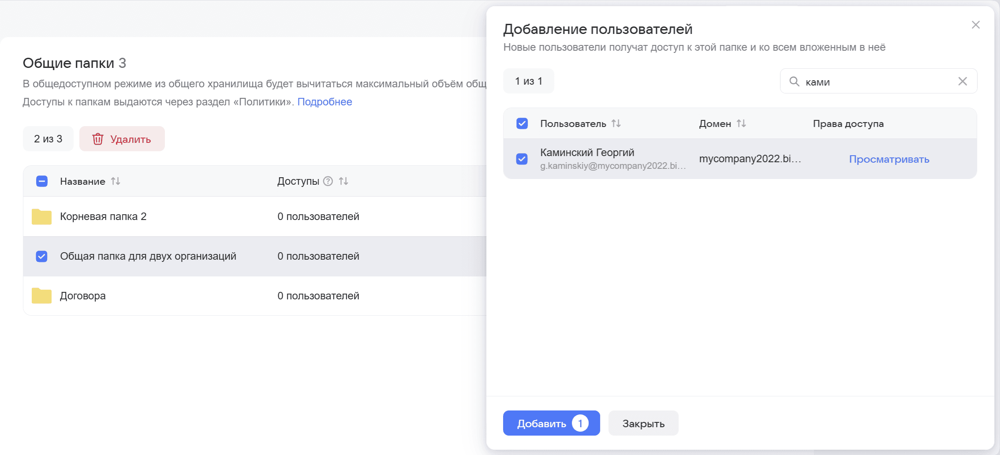Click 'Общая папка для двух организаций' row name
The height and width of the screenshot is (455, 1000).
[x=148, y=256]
